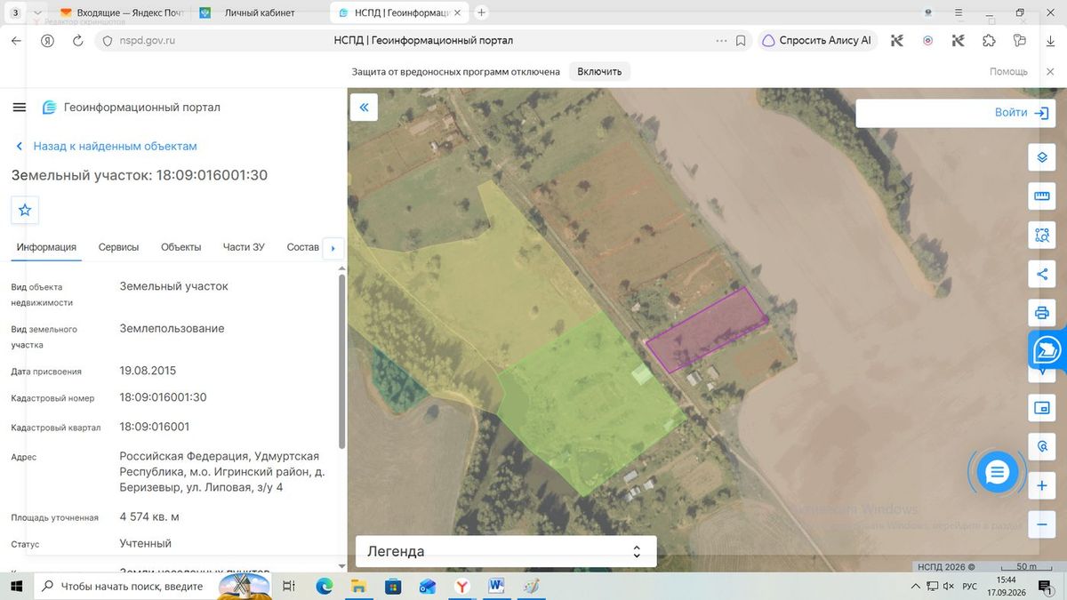Expand the Легенда panel

[x=506, y=551]
